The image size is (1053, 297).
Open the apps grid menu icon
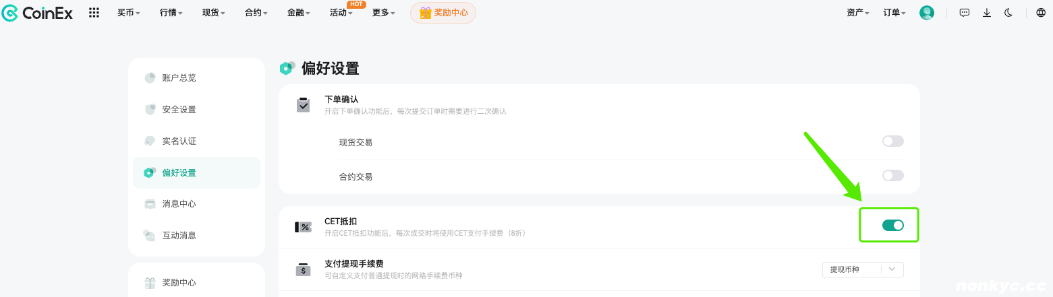[94, 13]
